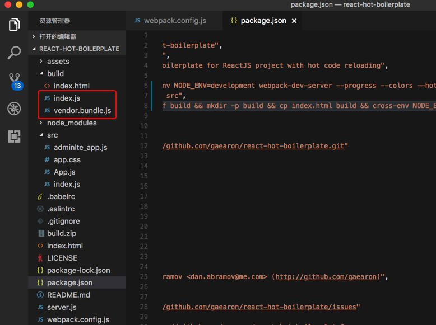Collapse the src folder
Viewport: 436px width, 325px height.
pos(77,135)
